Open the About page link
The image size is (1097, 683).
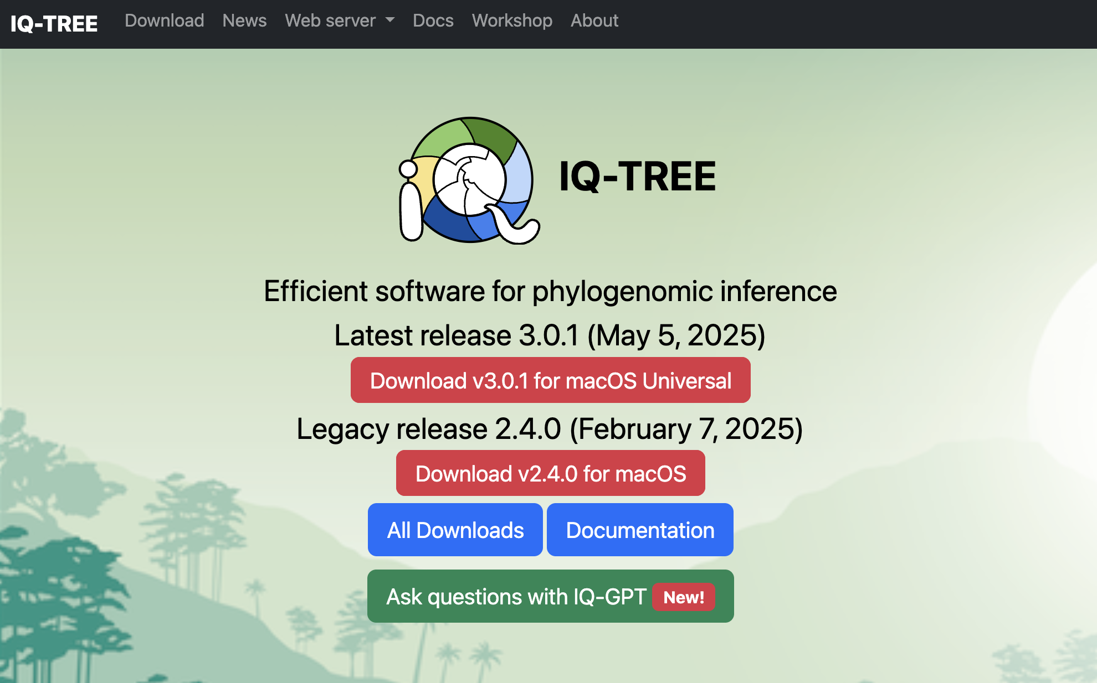point(594,20)
